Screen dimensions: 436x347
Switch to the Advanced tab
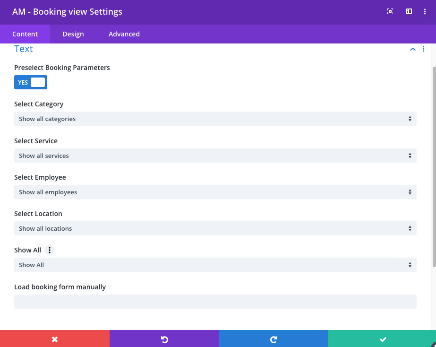[x=124, y=34]
